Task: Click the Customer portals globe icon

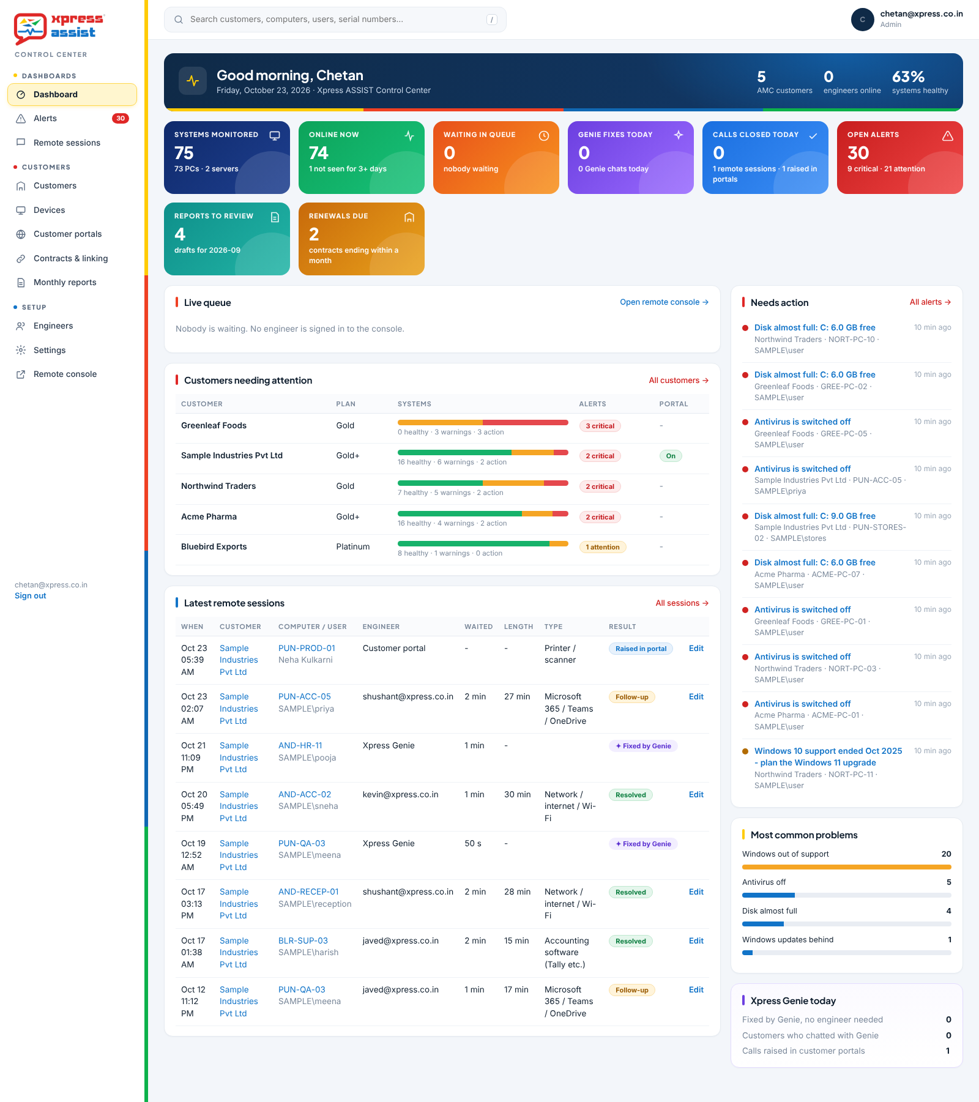Action: coord(21,234)
